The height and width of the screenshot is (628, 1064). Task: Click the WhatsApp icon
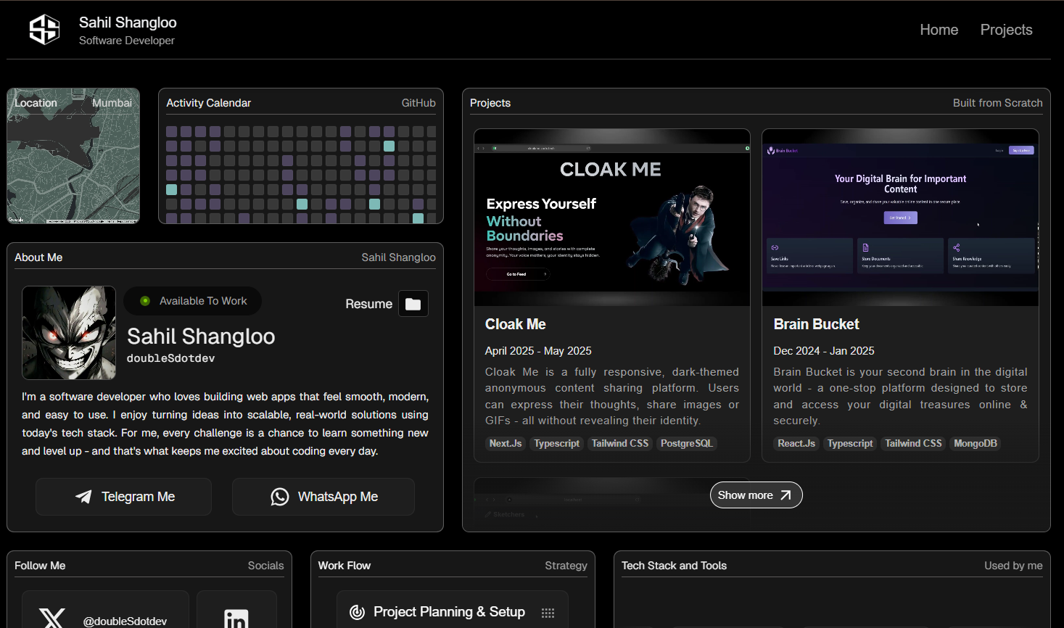(280, 497)
